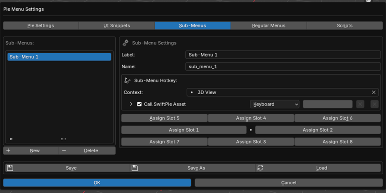Click Assign Slot 6
386x193 pixels.
click(x=338, y=118)
